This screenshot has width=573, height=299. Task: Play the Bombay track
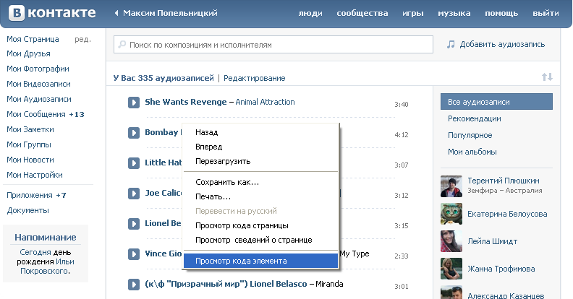click(134, 133)
